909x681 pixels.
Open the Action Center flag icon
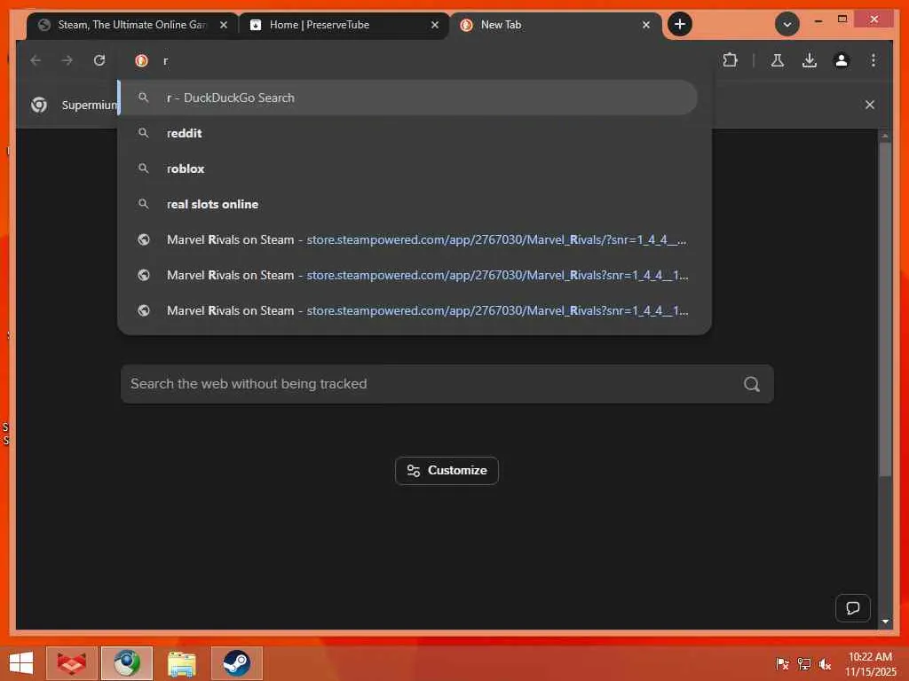tap(782, 664)
